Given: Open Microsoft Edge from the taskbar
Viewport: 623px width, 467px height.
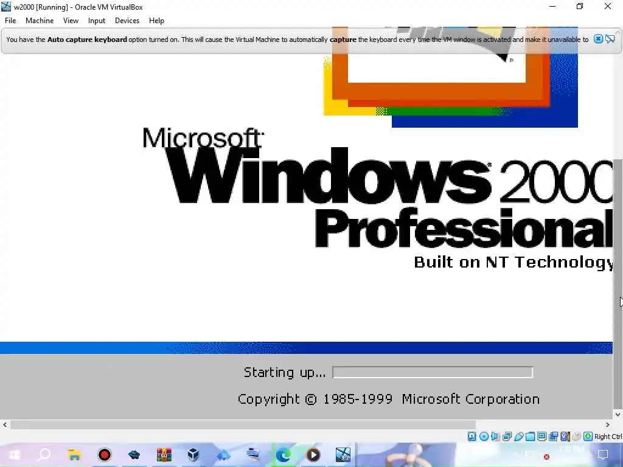Looking at the screenshot, I should tap(283, 455).
